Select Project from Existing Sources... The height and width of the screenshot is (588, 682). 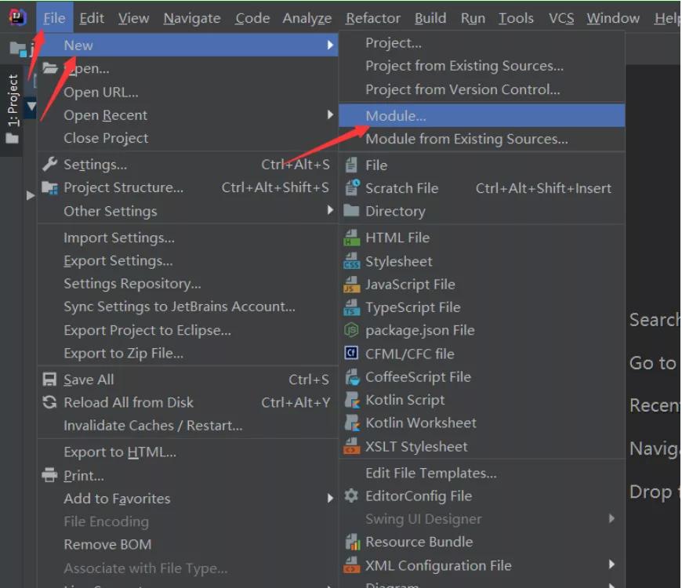(481, 66)
